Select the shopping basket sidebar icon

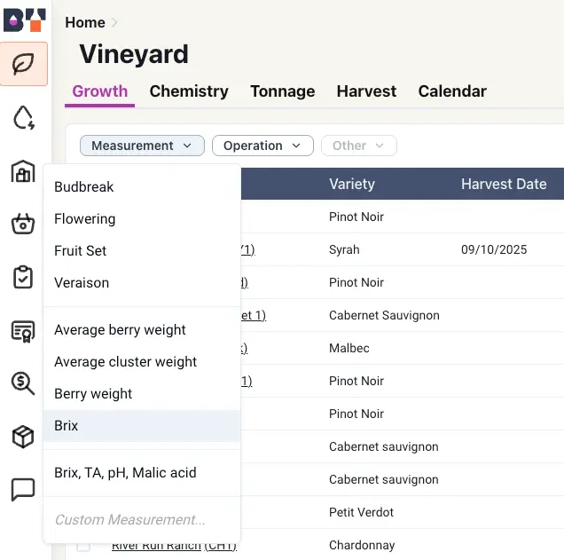pos(23,224)
